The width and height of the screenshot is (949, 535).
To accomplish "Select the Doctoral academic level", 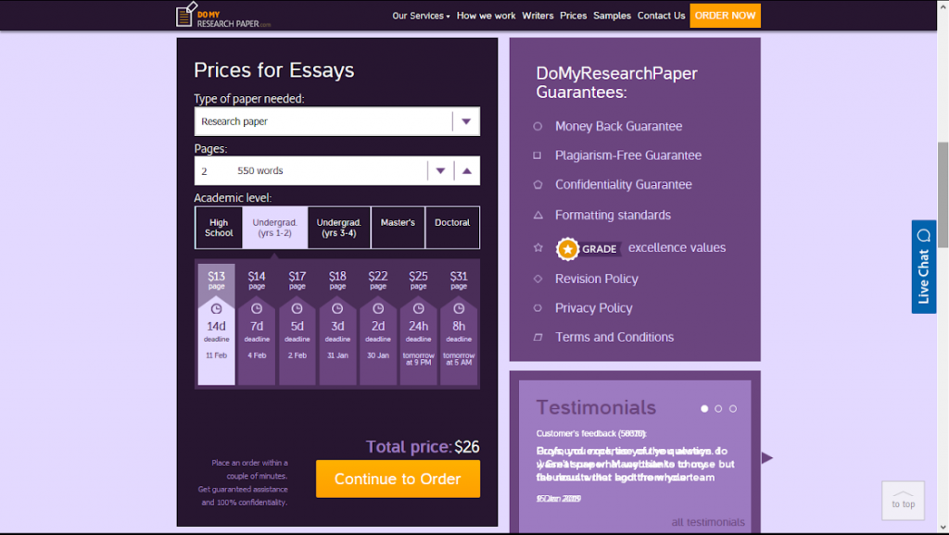I will click(452, 228).
